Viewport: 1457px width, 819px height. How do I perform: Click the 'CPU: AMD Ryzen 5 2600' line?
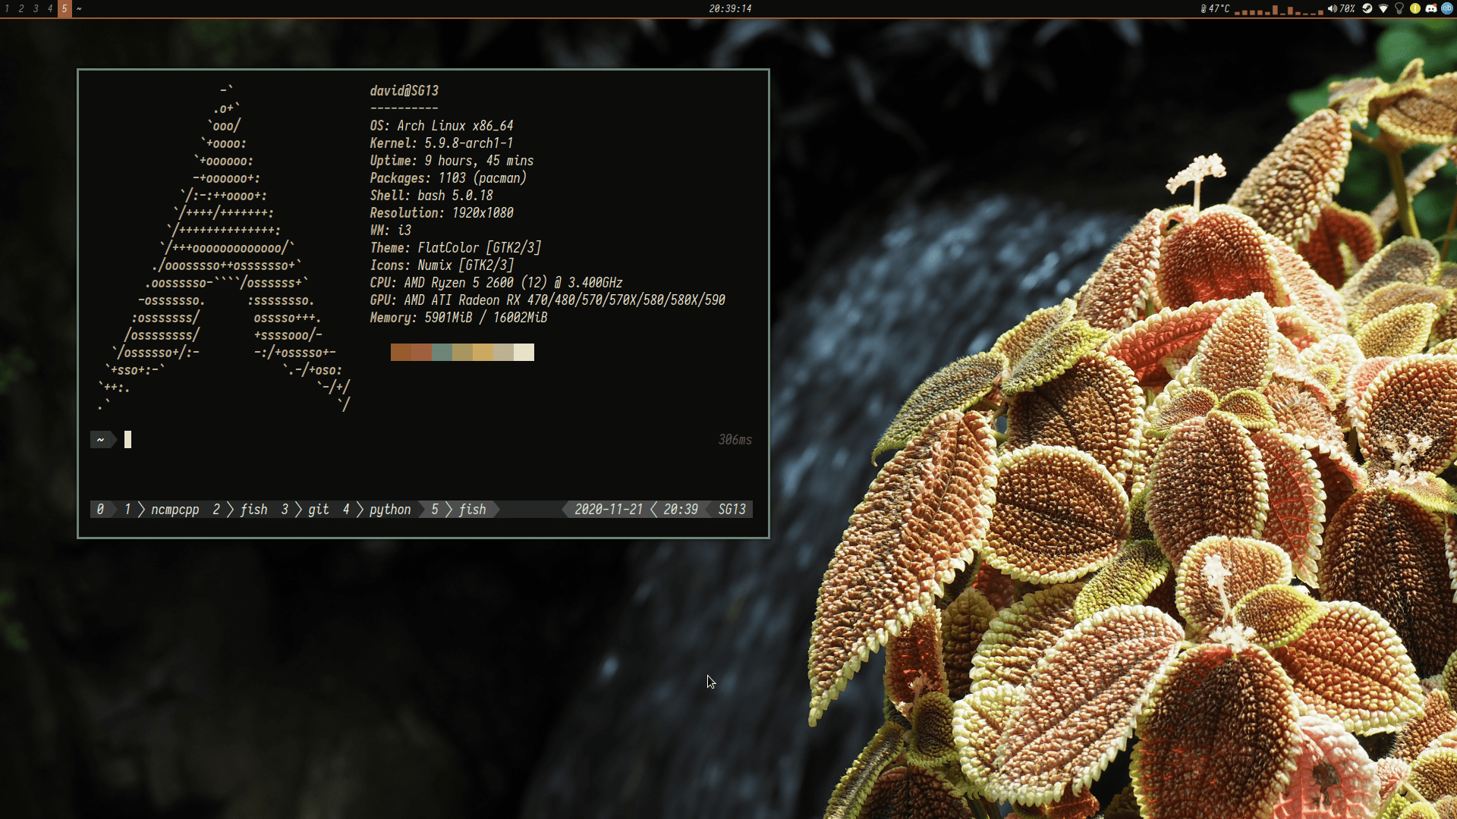coord(496,283)
